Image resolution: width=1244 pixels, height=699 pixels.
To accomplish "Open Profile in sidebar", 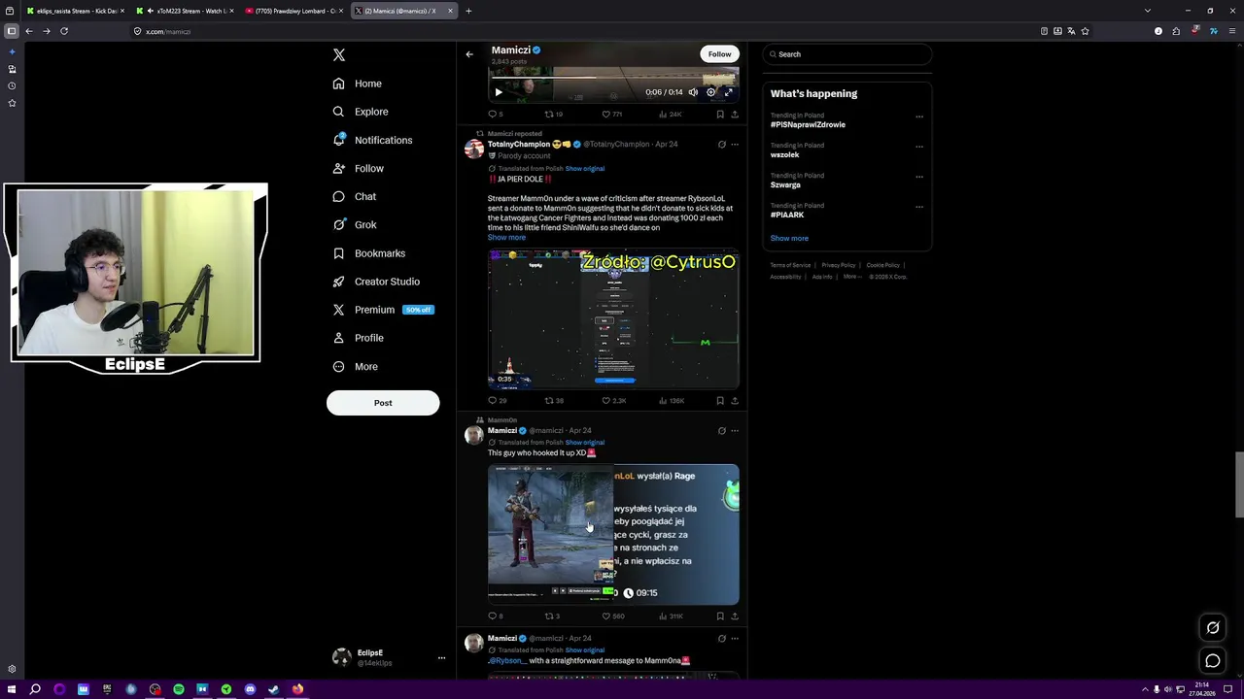I will click(x=358, y=338).
